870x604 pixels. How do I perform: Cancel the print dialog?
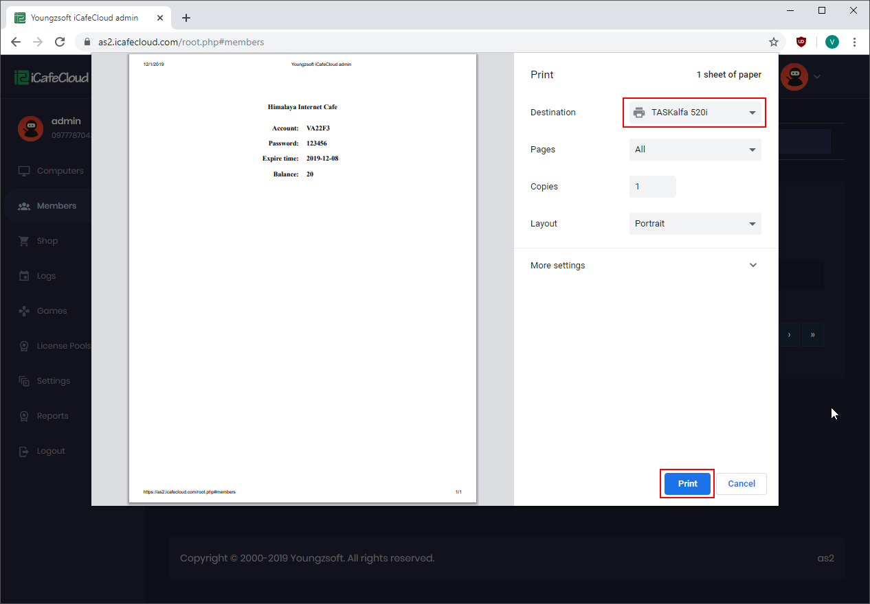click(741, 484)
